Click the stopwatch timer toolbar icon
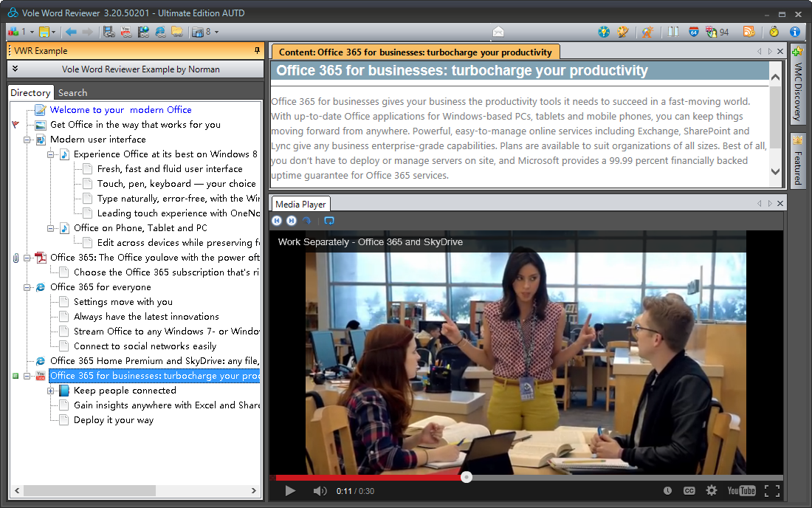 click(x=774, y=32)
